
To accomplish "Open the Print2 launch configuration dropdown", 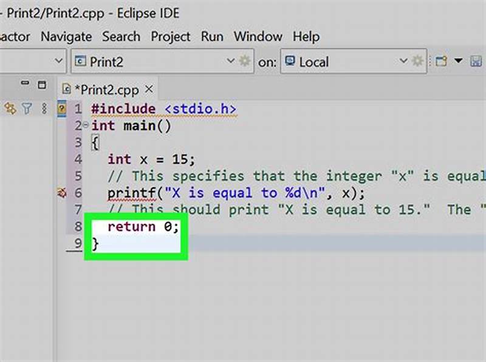I will [x=230, y=61].
